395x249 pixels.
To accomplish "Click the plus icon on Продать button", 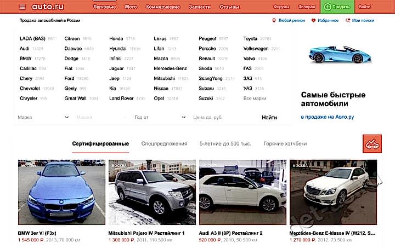I will point(327,7).
